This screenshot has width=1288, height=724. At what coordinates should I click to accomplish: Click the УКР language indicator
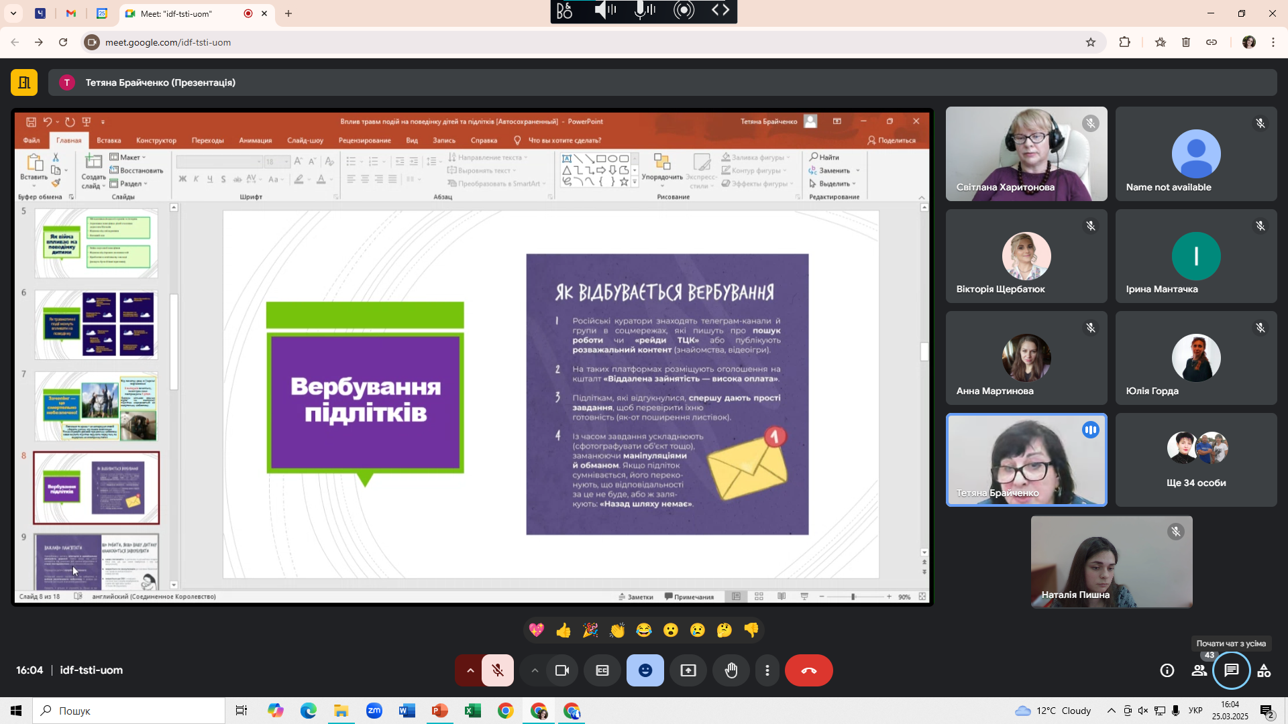tap(1195, 711)
